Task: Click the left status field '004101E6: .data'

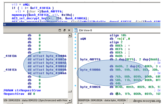Action: 23,100
